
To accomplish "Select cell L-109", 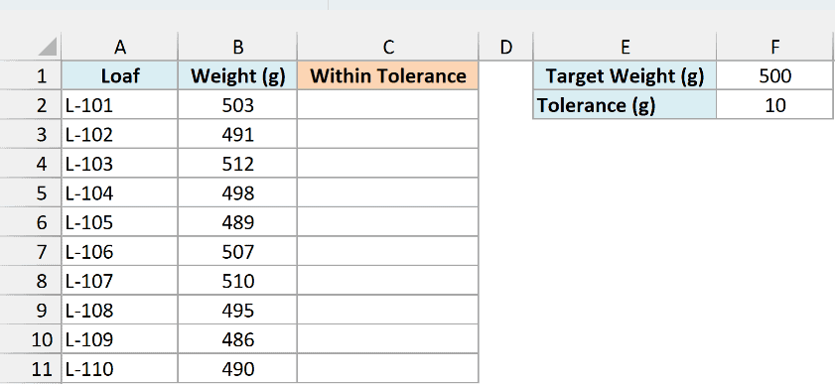I will 120,338.
